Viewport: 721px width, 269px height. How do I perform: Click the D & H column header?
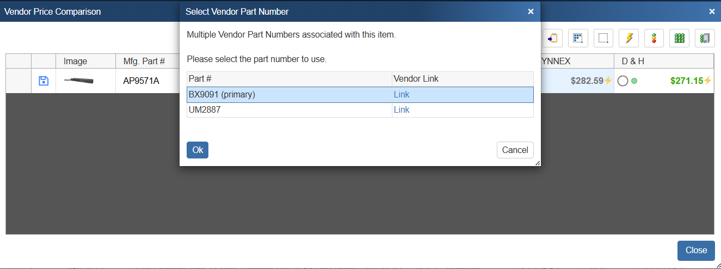coord(633,62)
